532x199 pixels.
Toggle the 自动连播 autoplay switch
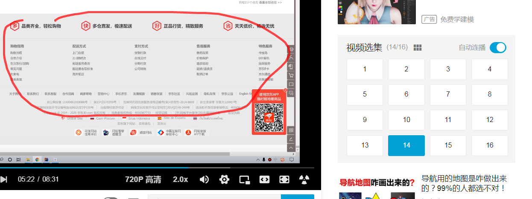[x=498, y=48]
